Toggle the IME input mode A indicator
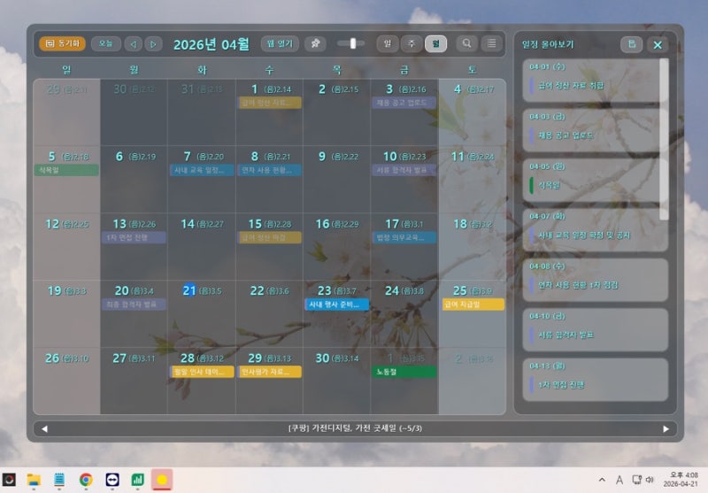Screen dimensions: 708x493 click(x=619, y=480)
